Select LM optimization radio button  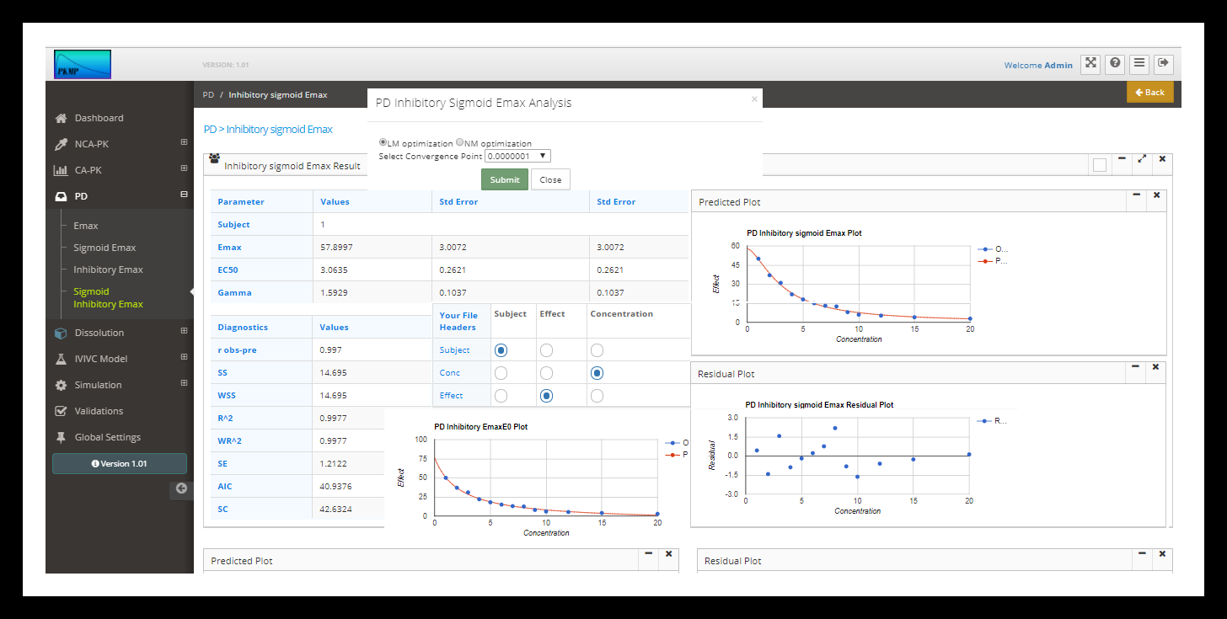[383, 142]
